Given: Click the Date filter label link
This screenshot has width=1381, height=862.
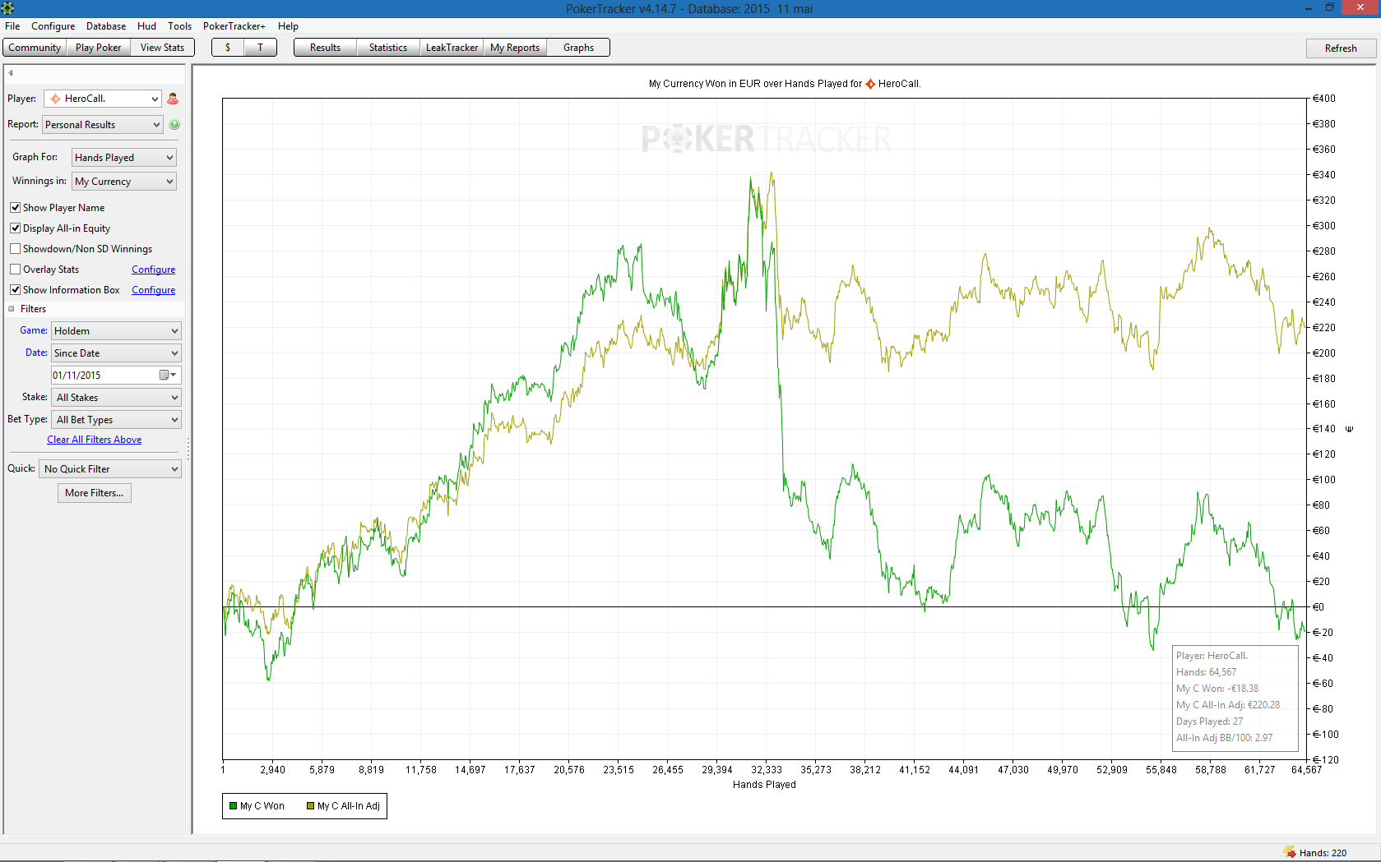Looking at the screenshot, I should 36,353.
